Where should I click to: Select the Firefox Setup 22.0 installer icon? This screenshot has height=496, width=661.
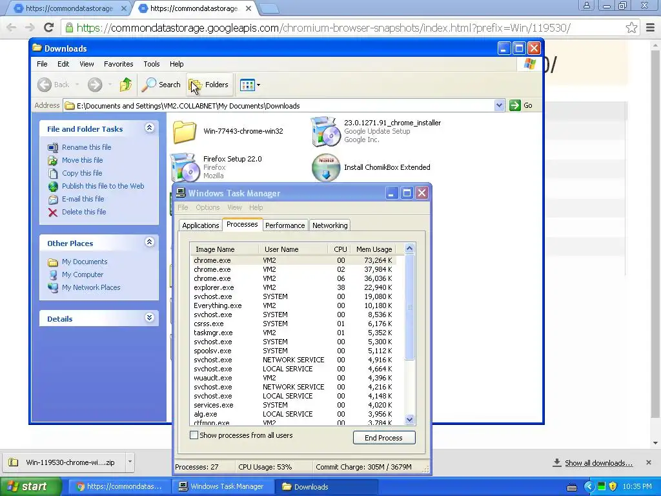pyautogui.click(x=185, y=167)
